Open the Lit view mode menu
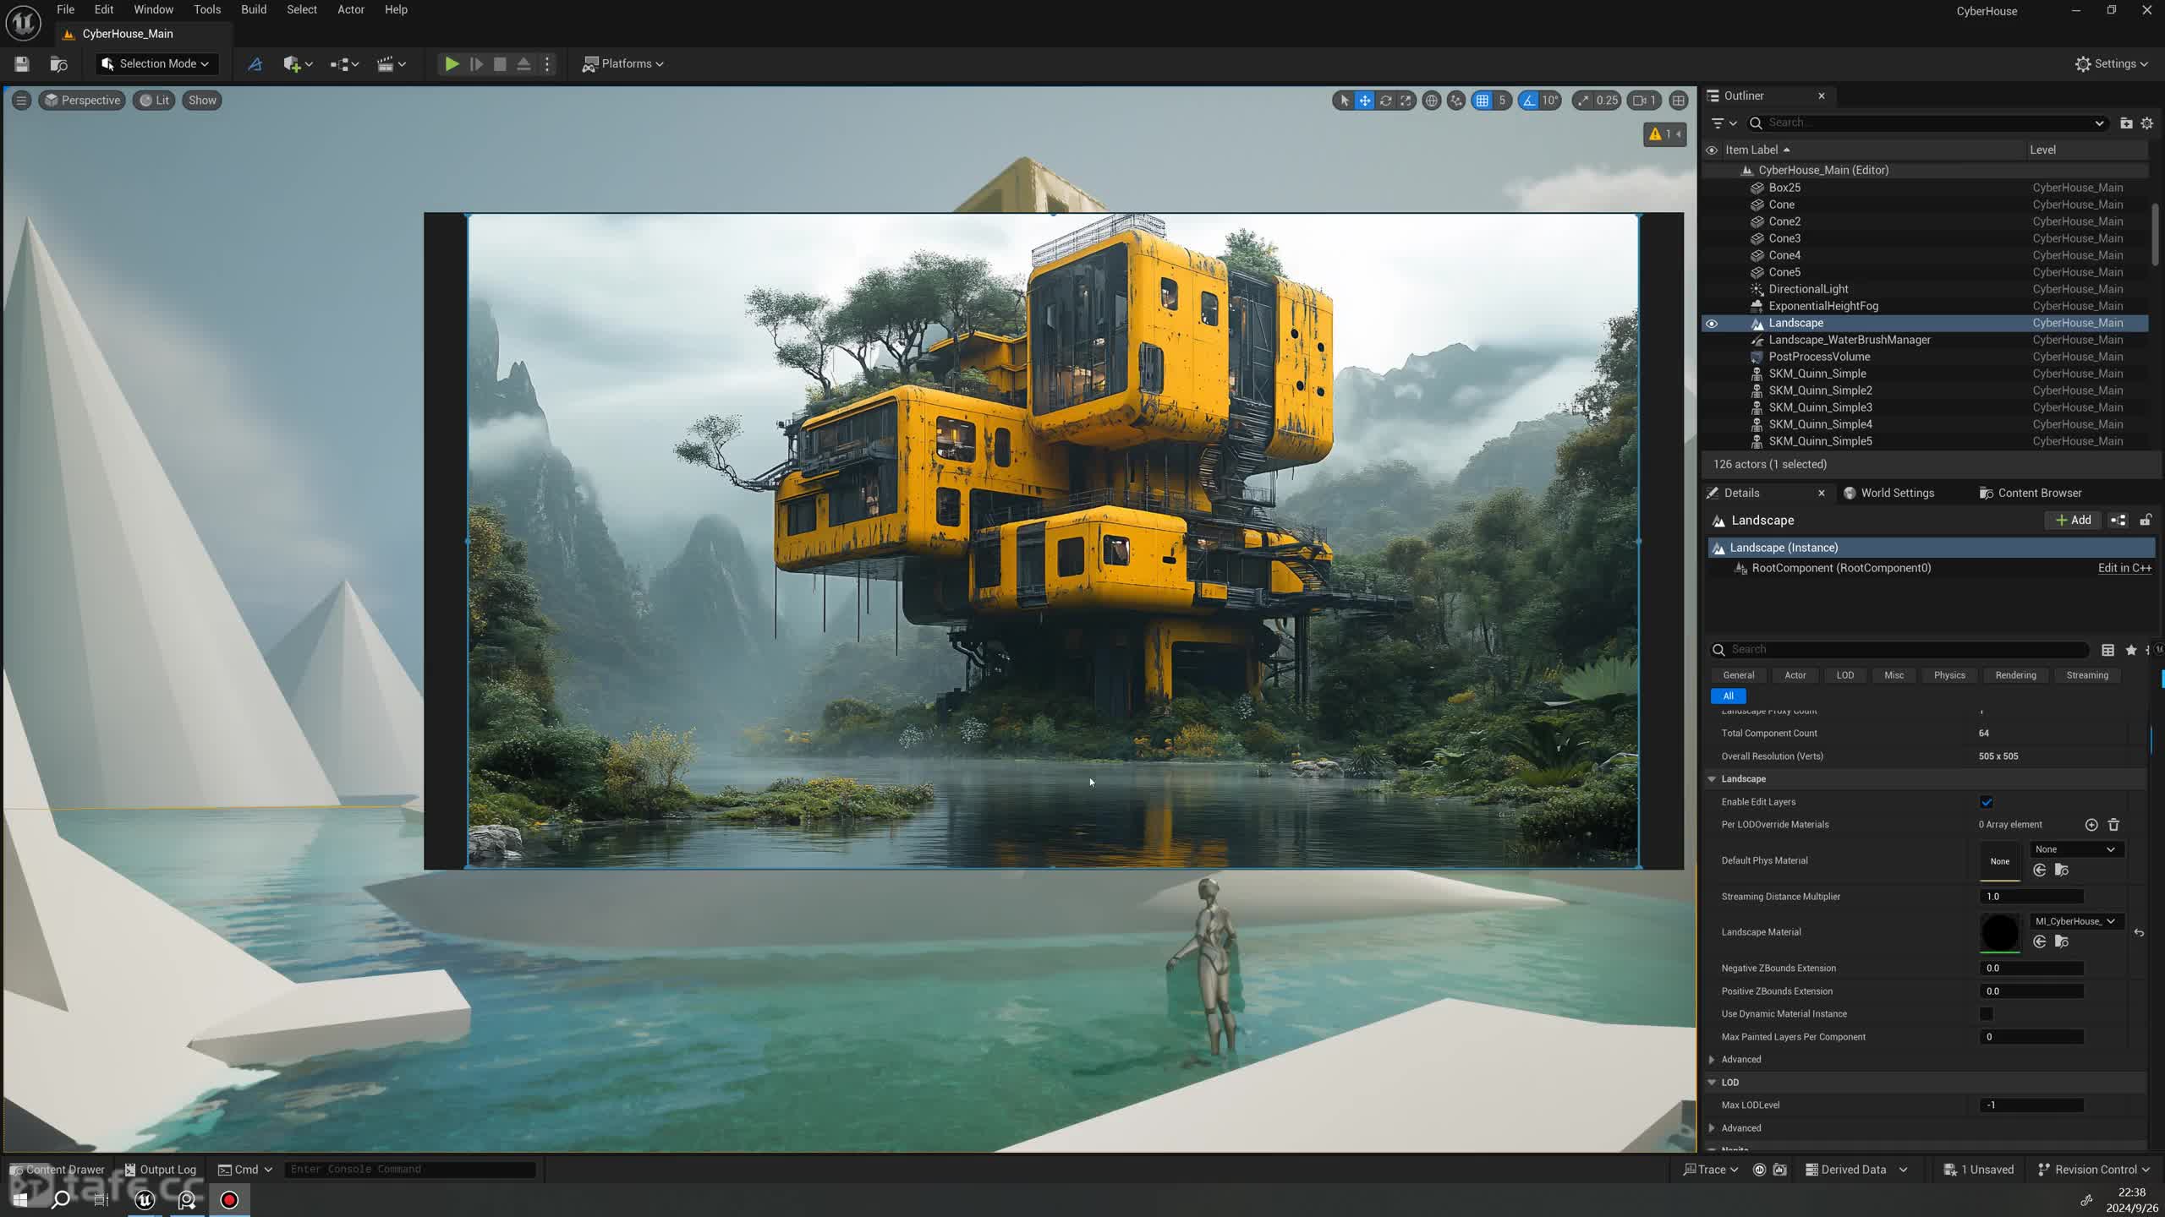Image resolution: width=2165 pixels, height=1217 pixels. [154, 100]
